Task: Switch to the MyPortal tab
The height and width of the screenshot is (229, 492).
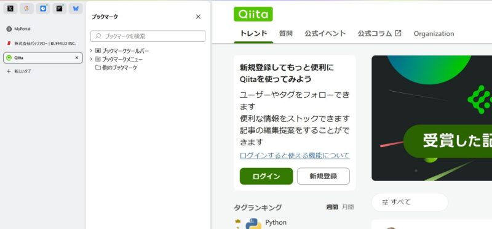Action: pos(43,29)
